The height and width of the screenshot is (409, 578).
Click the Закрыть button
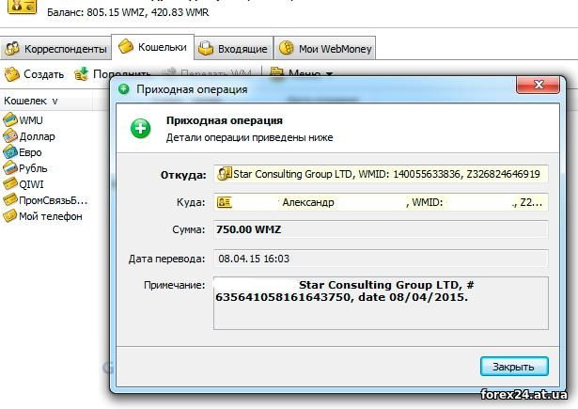pyautogui.click(x=514, y=367)
